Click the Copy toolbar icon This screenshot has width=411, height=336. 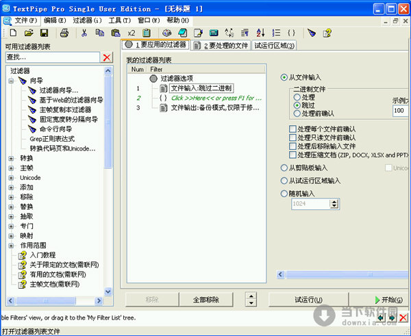click(x=100, y=33)
